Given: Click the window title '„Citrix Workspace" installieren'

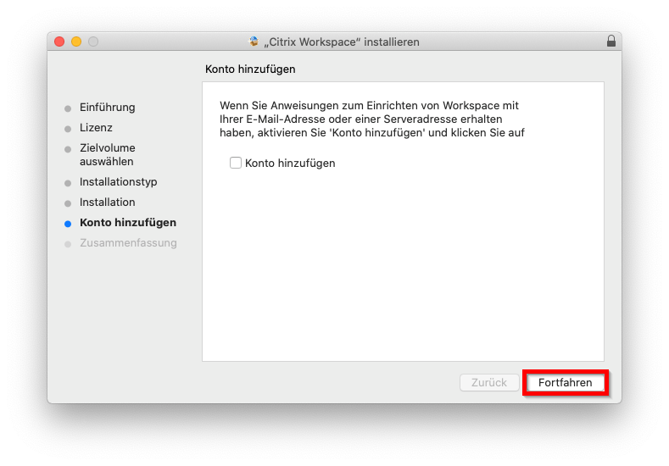Looking at the screenshot, I should 341,42.
